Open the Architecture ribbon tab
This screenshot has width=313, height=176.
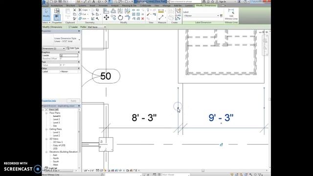pyautogui.click(x=57, y=5)
